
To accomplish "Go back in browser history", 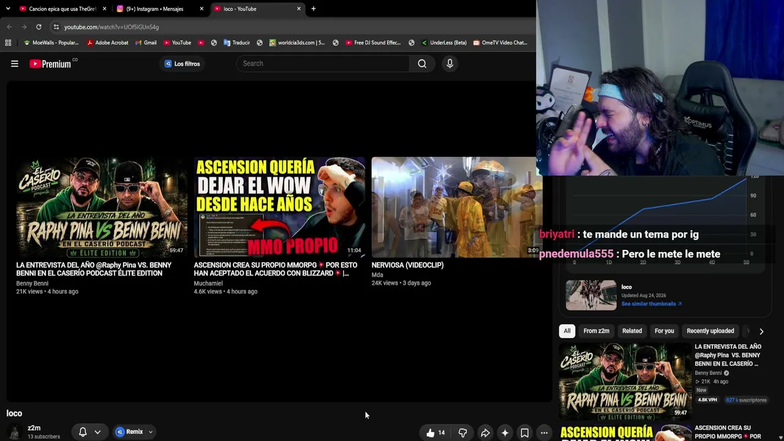I will point(9,27).
